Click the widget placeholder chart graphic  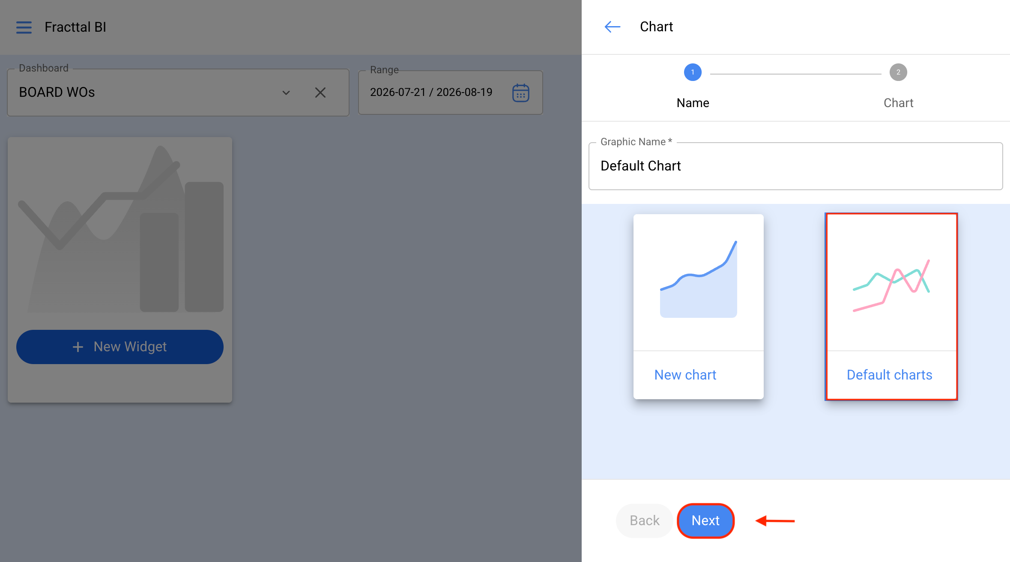point(120,229)
